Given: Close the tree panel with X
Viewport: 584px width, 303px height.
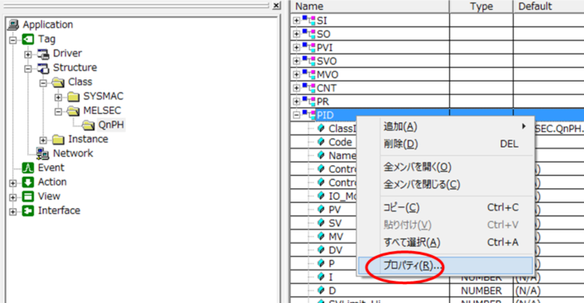Looking at the screenshot, I should click(276, 6).
